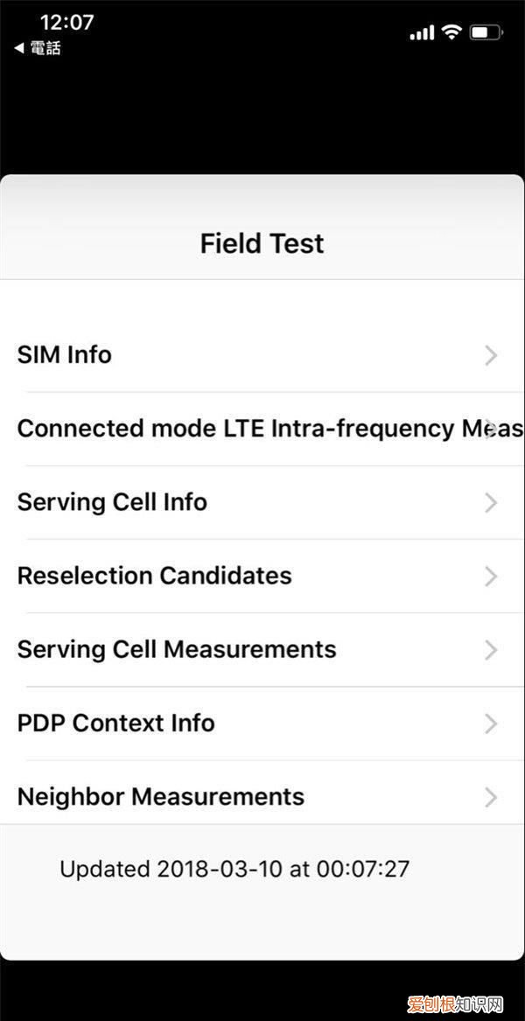Tap the clock showing 12:07
This screenshot has height=1021, width=525.
pos(70,24)
